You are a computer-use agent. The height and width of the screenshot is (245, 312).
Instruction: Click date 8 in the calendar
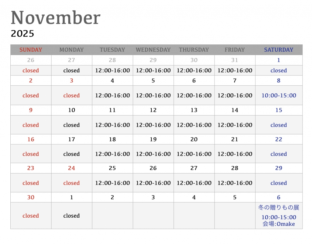278,81
